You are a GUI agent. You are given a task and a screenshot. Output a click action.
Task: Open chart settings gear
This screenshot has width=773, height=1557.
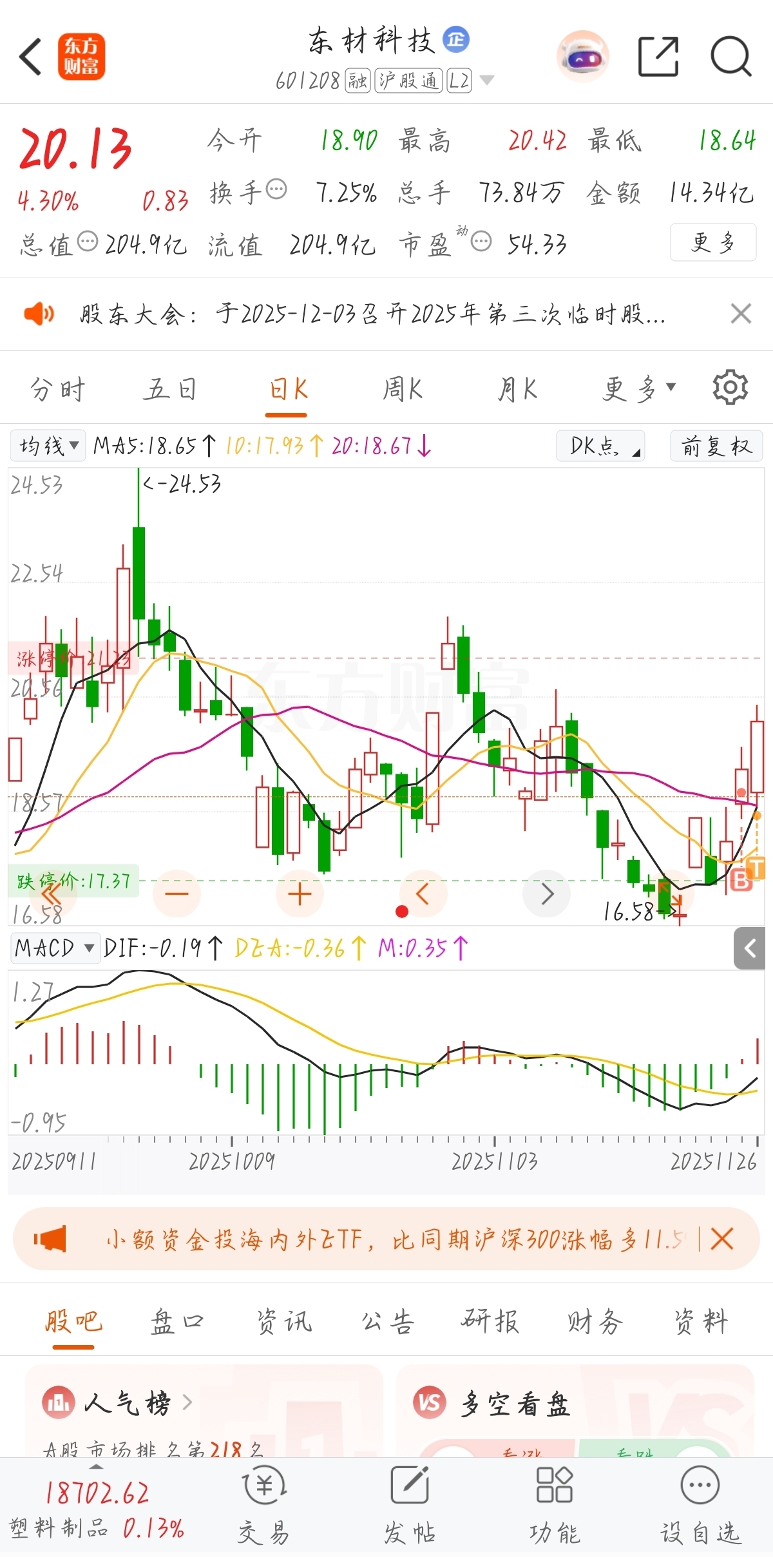(730, 387)
